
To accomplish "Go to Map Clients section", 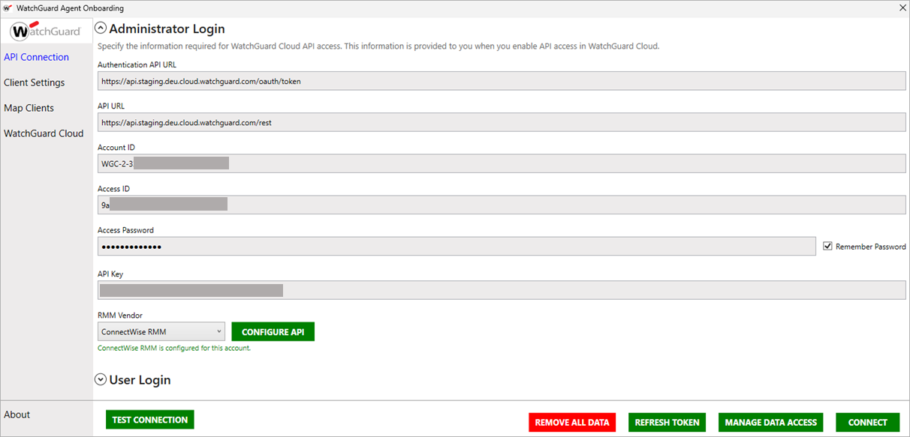I will coord(29,107).
